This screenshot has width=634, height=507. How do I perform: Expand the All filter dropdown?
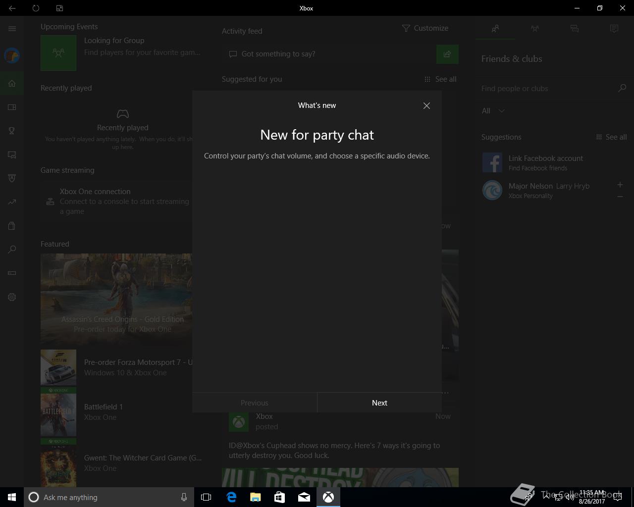493,111
